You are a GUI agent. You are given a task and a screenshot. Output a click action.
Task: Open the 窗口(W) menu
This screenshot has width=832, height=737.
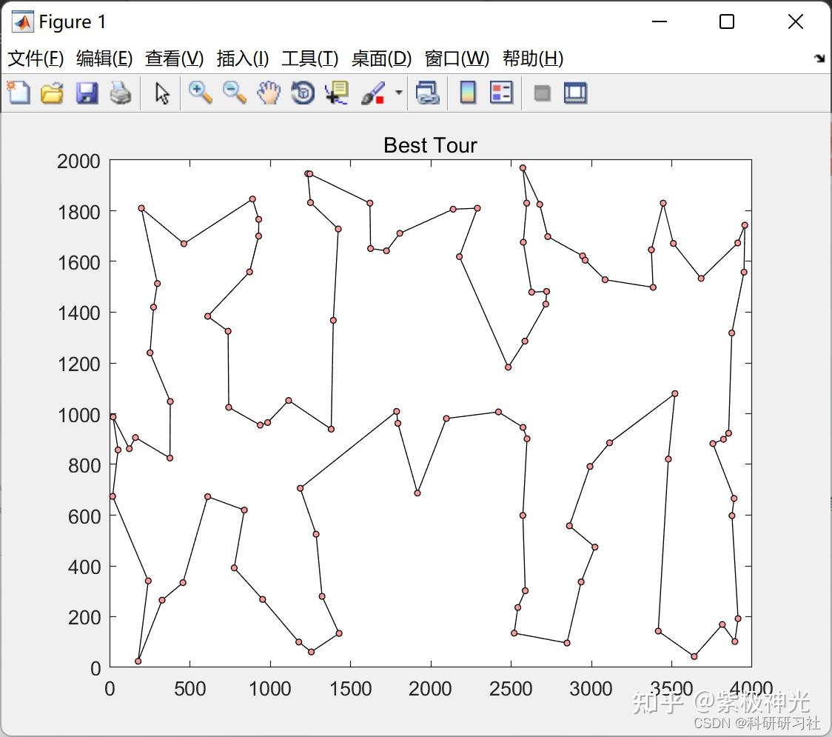point(457,58)
